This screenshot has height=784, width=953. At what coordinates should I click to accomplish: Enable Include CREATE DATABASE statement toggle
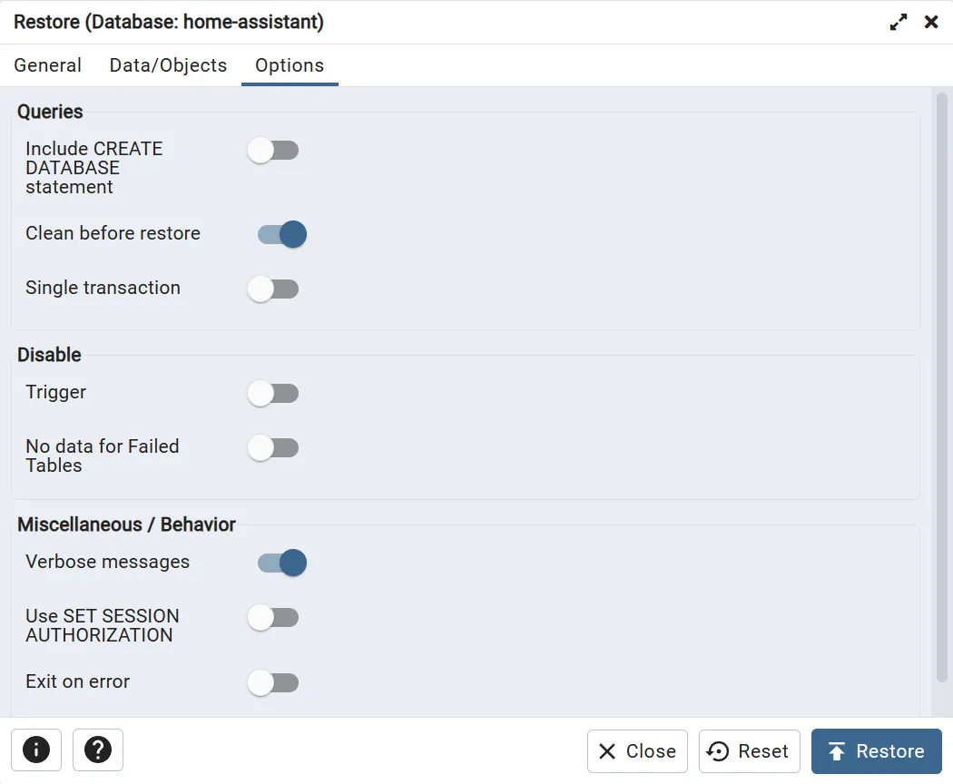(x=273, y=151)
